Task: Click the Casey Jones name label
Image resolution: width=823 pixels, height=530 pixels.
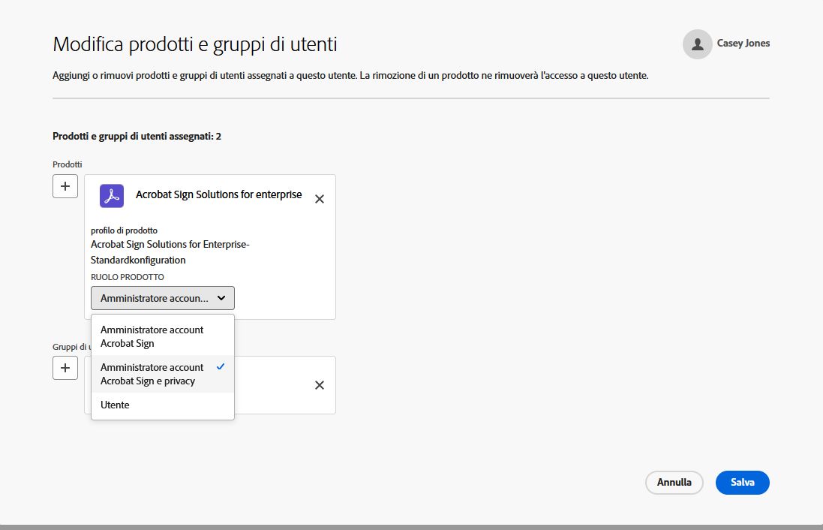Action: [x=743, y=44]
